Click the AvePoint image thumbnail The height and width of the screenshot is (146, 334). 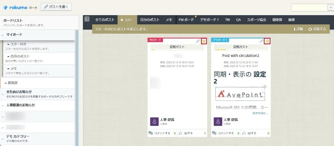[240, 94]
